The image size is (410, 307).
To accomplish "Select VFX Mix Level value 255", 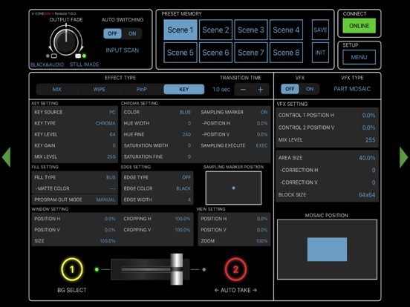I will pos(370,140).
